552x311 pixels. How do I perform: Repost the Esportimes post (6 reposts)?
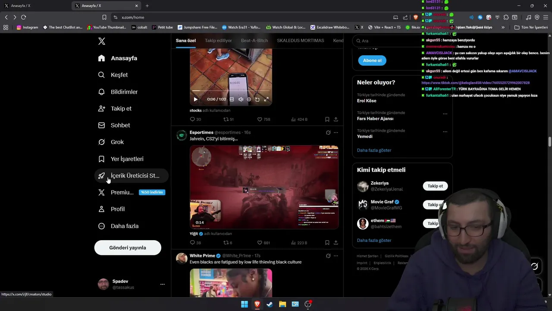coord(228,243)
